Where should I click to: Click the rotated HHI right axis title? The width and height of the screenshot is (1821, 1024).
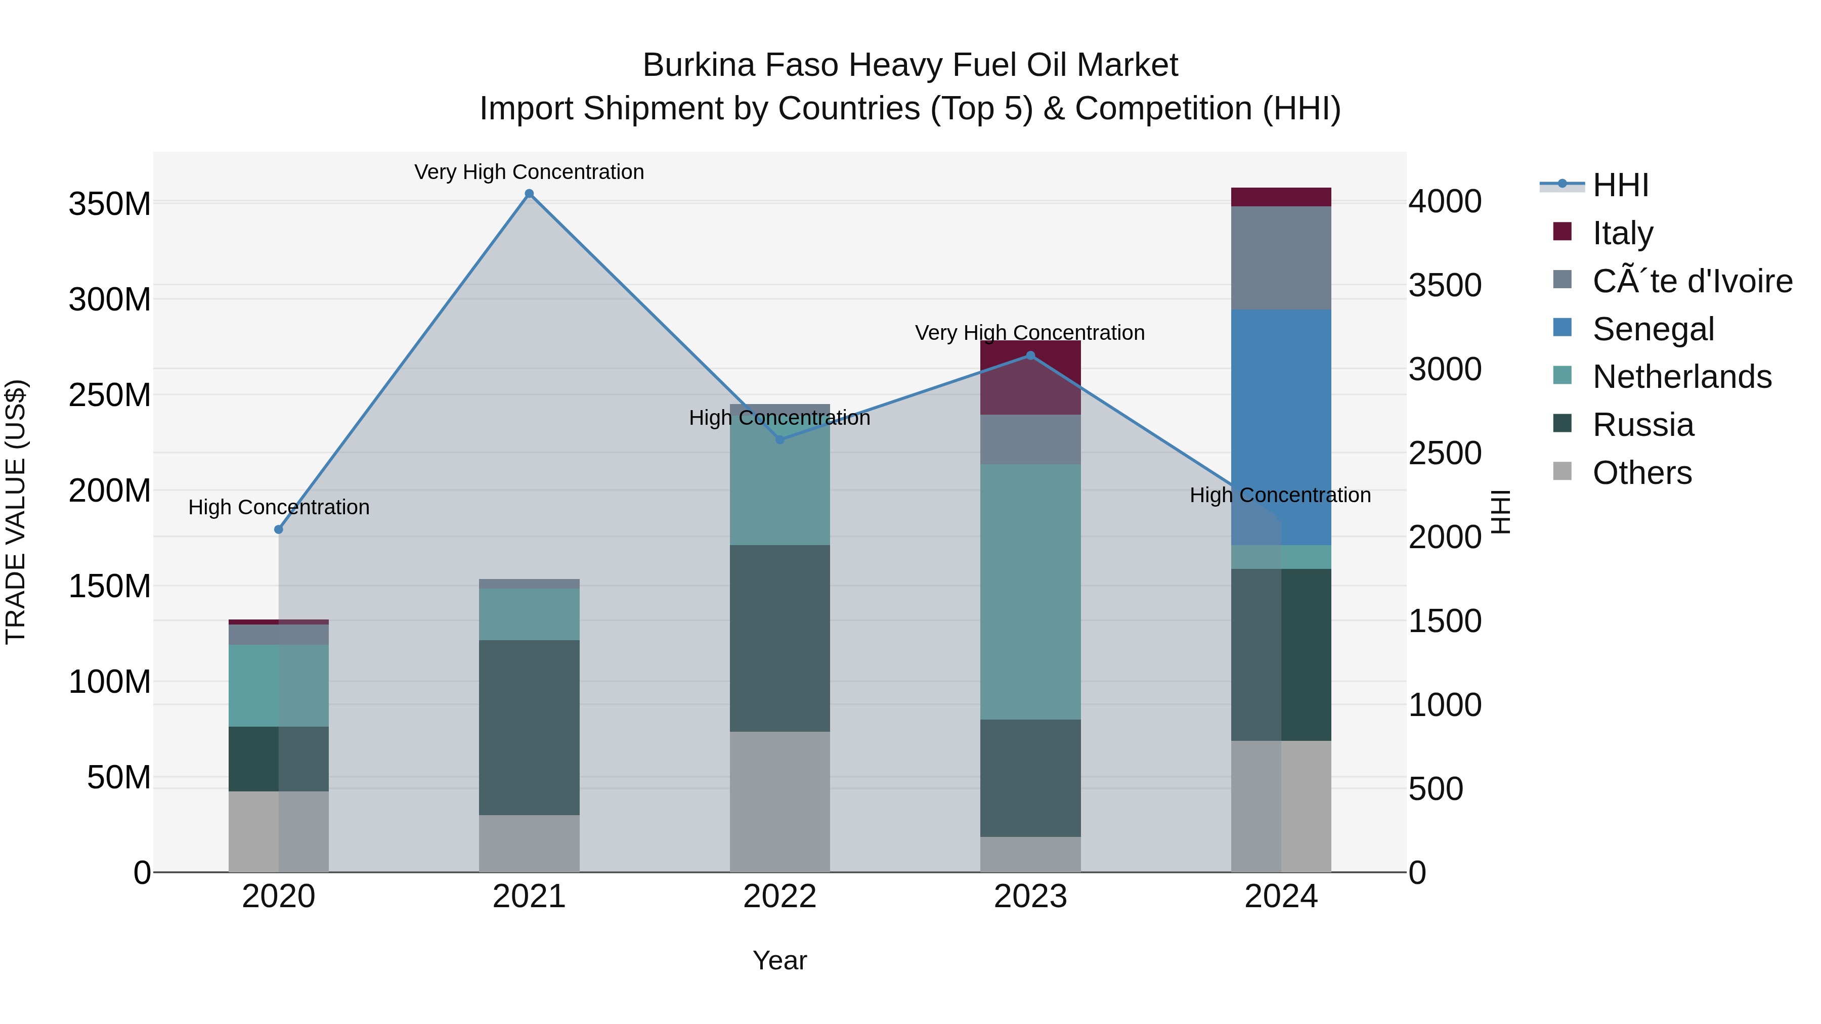click(1500, 512)
